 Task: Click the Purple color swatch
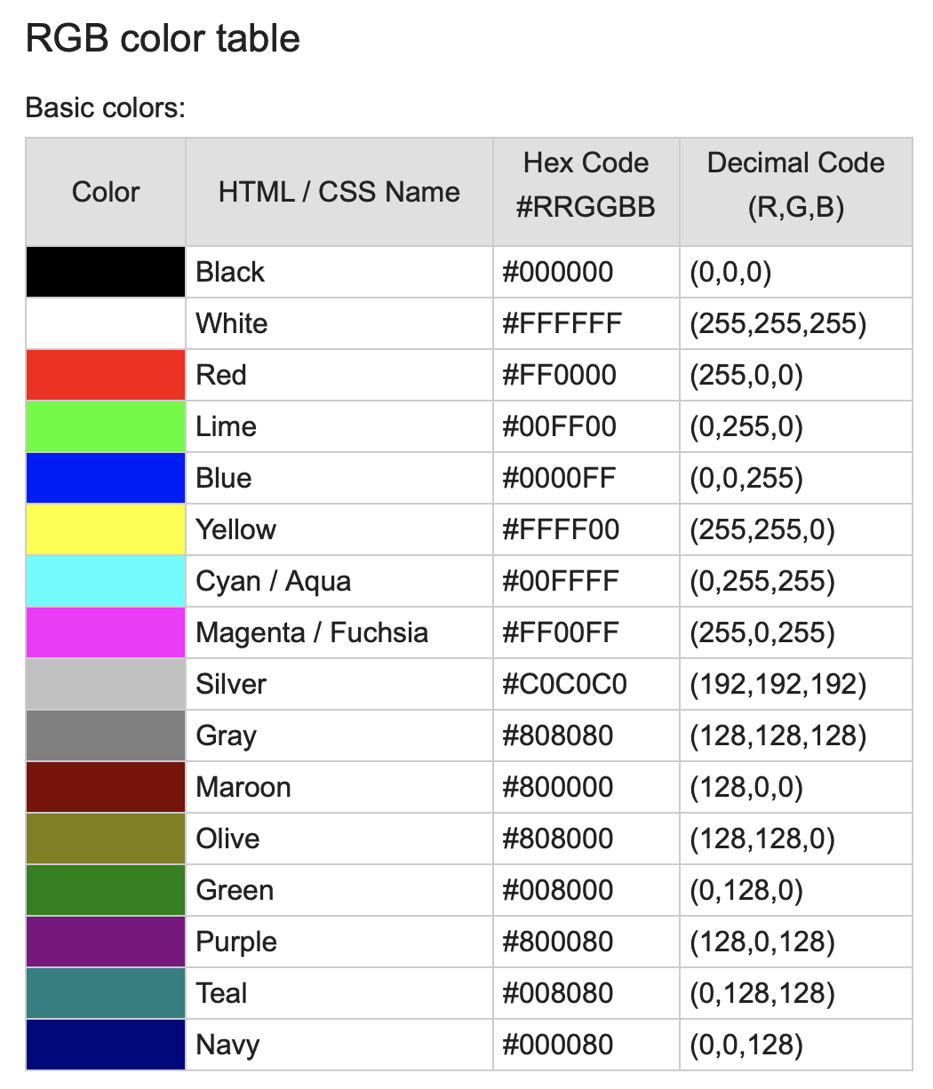point(106,942)
